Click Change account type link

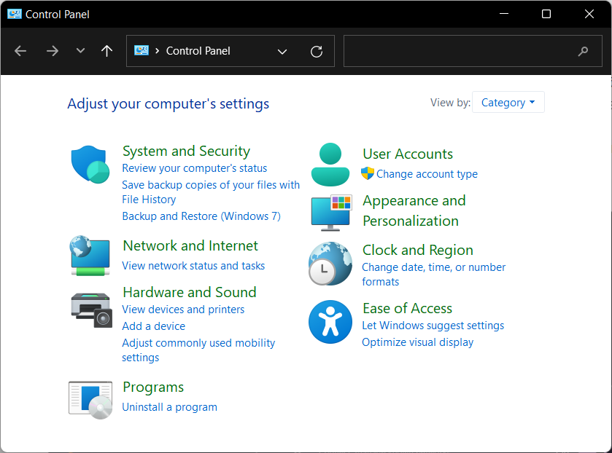[x=427, y=174]
